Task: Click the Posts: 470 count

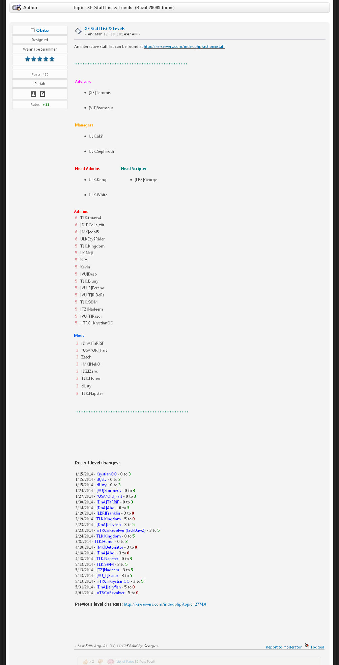Action: pyautogui.click(x=40, y=75)
